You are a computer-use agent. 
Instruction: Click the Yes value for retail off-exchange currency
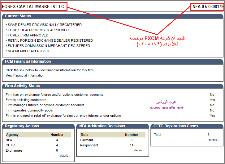click(212, 116)
